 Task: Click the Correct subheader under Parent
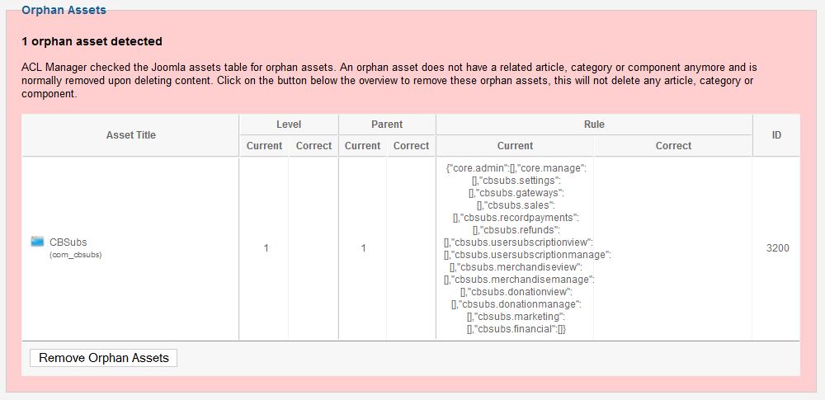412,146
